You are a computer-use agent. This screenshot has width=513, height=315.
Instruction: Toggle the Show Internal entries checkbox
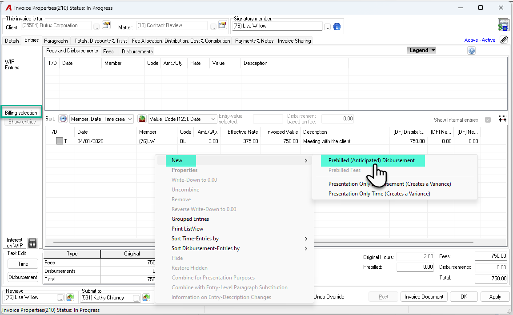(488, 120)
